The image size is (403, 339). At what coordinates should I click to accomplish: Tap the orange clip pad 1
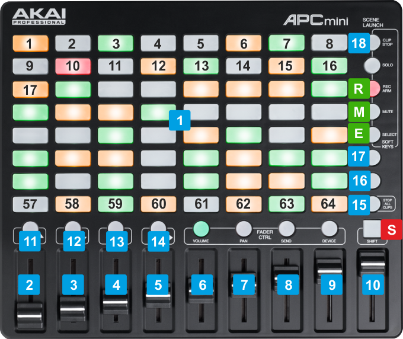click(x=30, y=43)
